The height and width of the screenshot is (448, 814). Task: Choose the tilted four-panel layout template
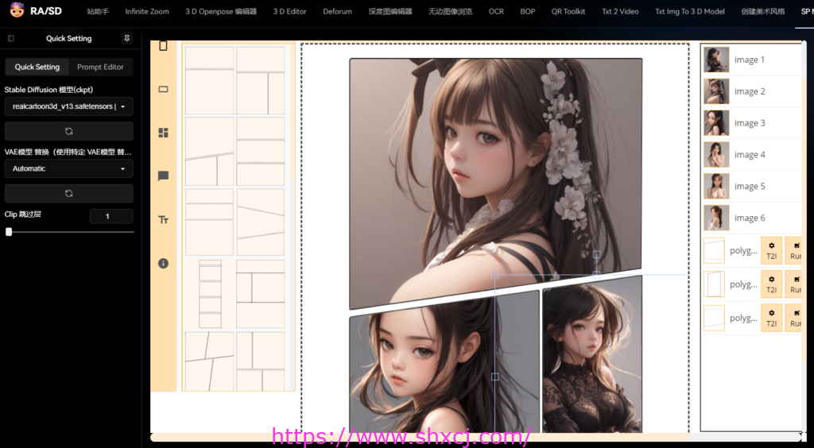click(x=209, y=361)
